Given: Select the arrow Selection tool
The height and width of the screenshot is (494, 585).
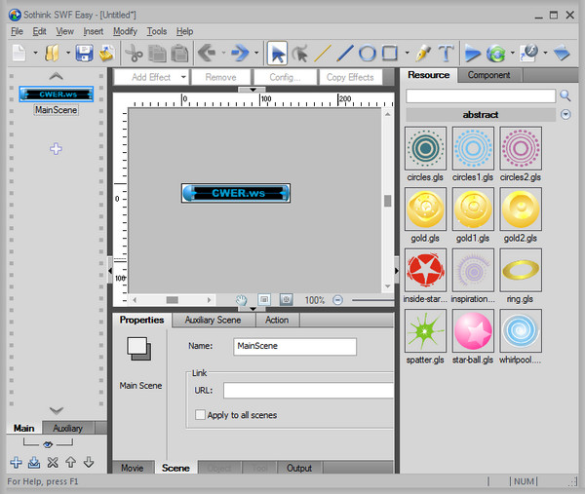Looking at the screenshot, I should [x=277, y=54].
